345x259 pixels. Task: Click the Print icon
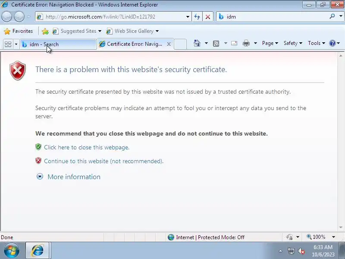(246, 44)
